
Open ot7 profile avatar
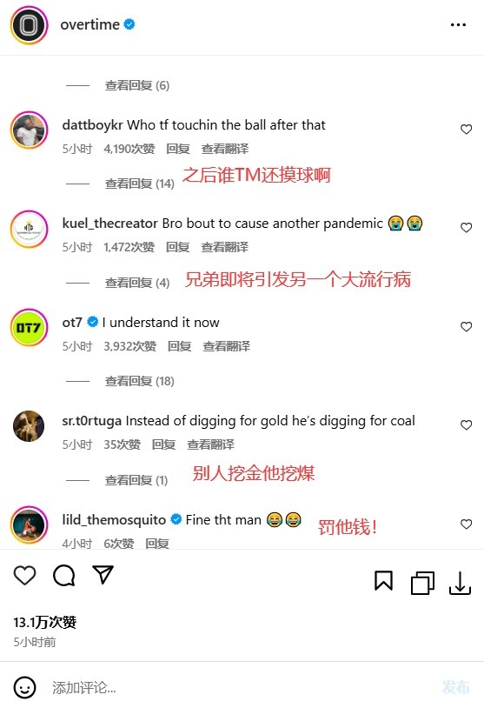pyautogui.click(x=29, y=327)
